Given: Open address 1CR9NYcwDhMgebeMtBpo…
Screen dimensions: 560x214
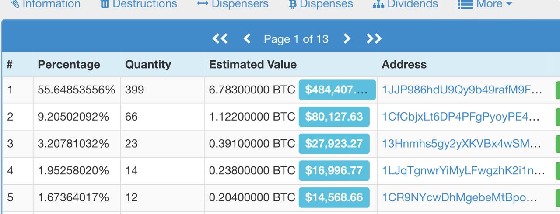Looking at the screenshot, I should 460,197.
